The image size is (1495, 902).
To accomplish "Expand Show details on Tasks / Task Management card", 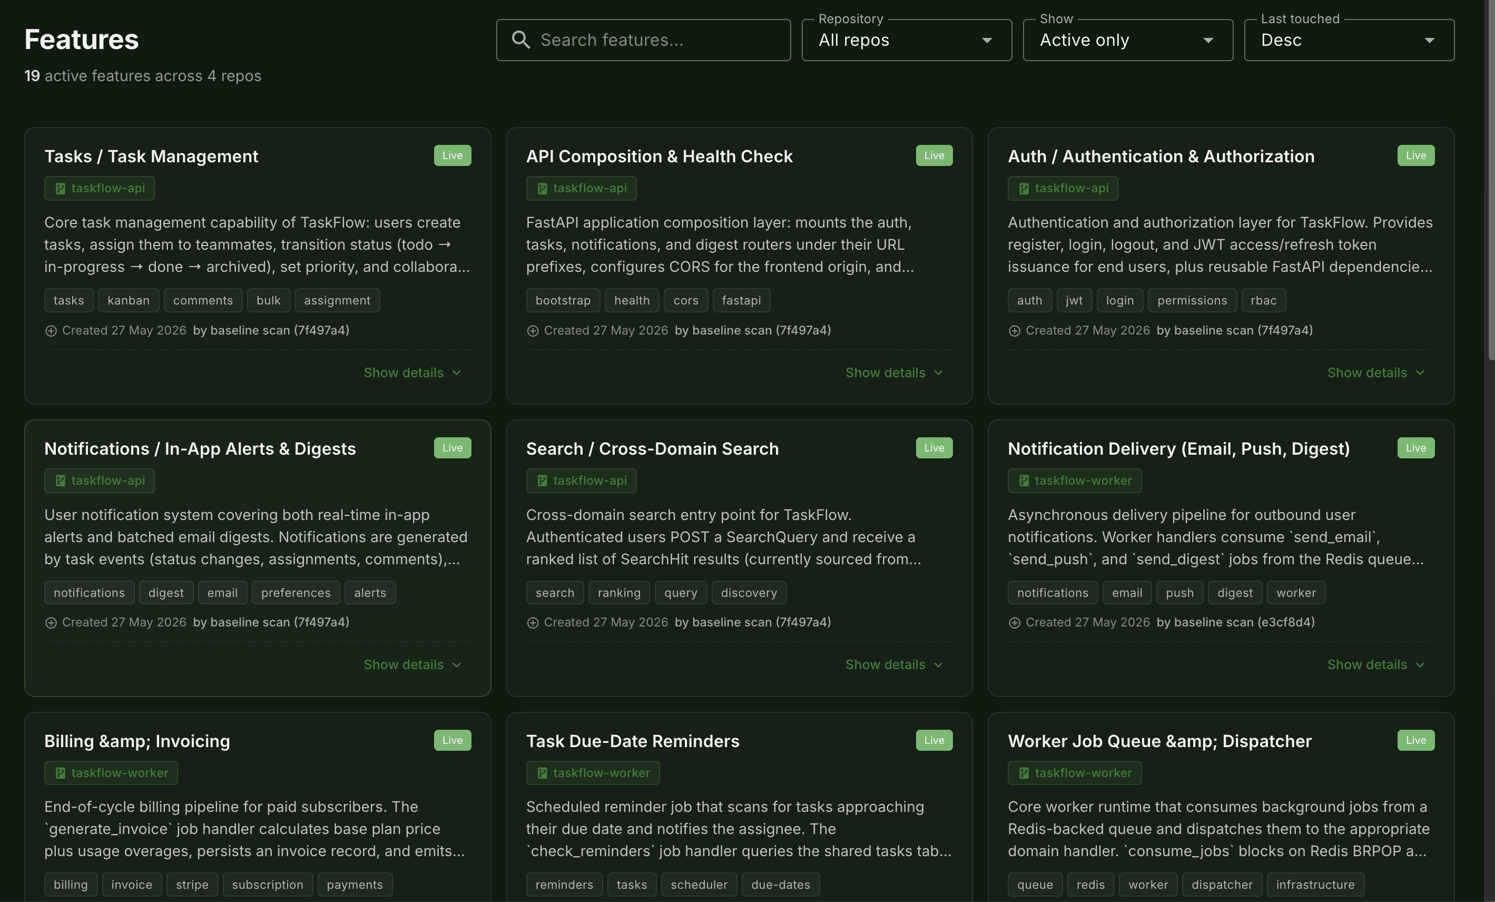I will pyautogui.click(x=412, y=372).
